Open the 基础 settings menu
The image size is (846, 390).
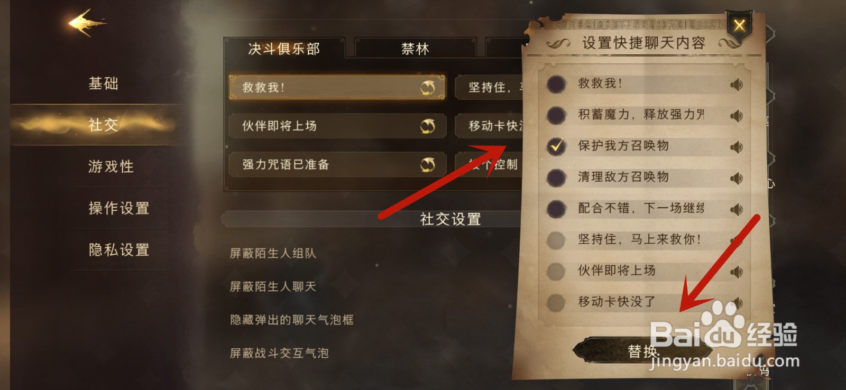point(104,83)
